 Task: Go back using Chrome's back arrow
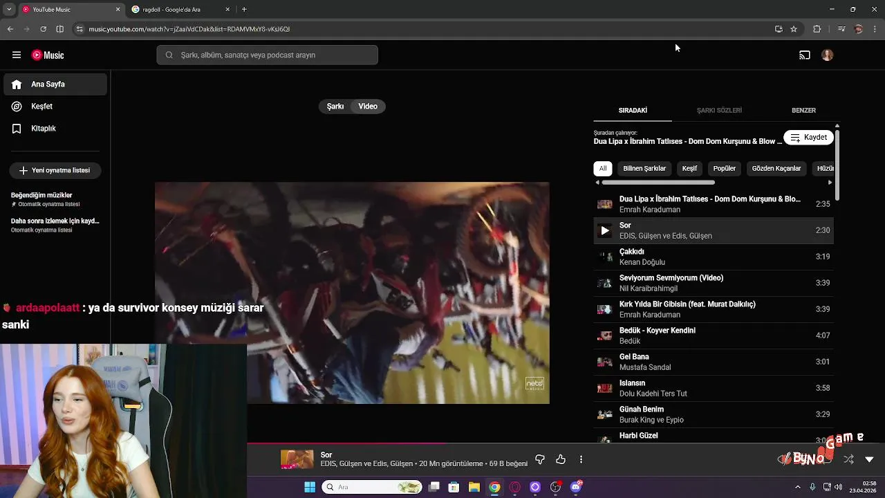click(x=10, y=29)
